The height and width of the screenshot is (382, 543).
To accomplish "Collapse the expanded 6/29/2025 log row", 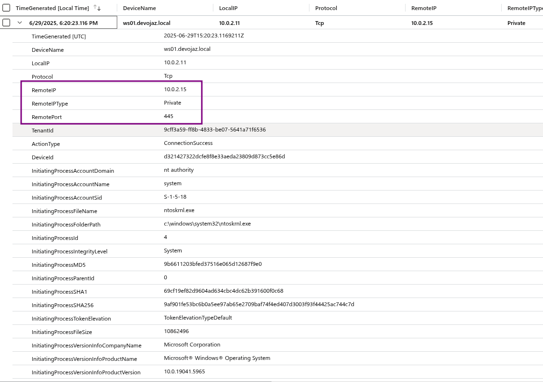I will coord(20,23).
